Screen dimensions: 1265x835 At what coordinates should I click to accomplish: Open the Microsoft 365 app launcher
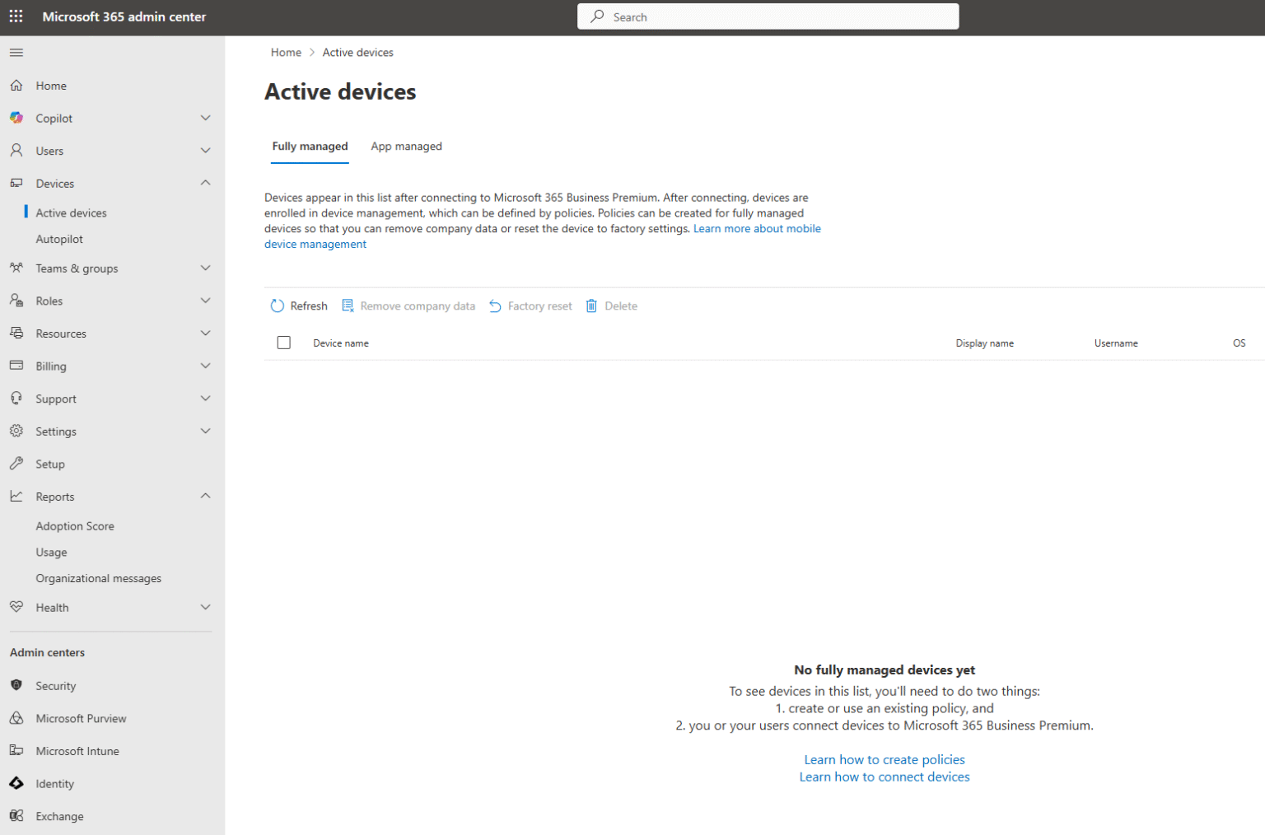point(16,16)
